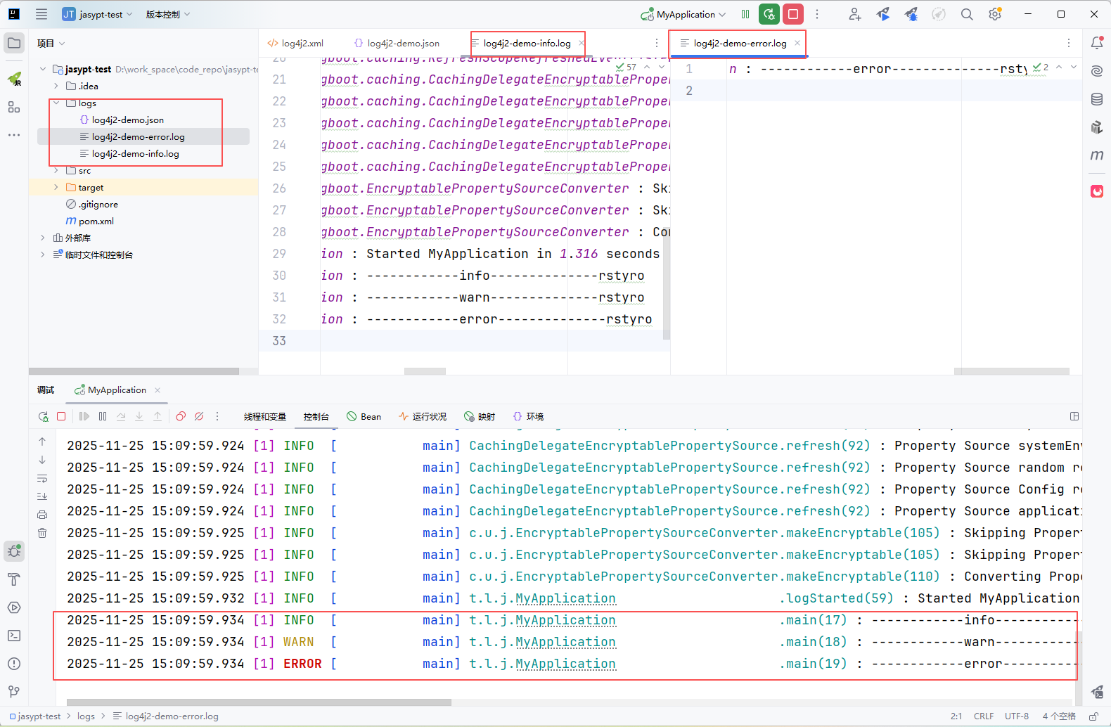
Task: Click the console horizontal scrollbar
Action: [x=259, y=702]
